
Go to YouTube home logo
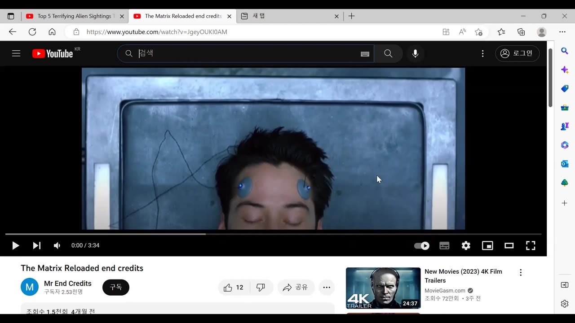pyautogui.click(x=53, y=53)
